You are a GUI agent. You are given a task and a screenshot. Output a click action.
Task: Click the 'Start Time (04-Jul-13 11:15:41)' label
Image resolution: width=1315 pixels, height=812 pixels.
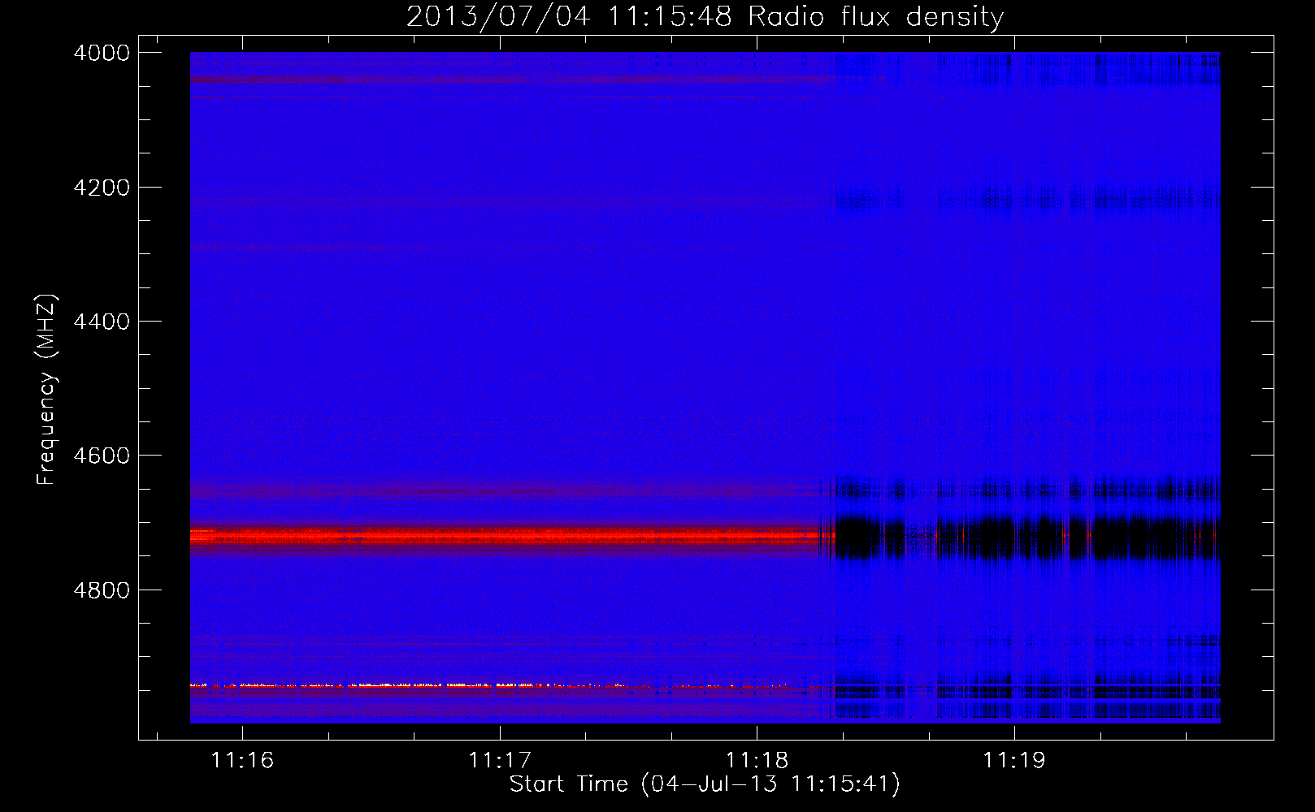coord(705,784)
